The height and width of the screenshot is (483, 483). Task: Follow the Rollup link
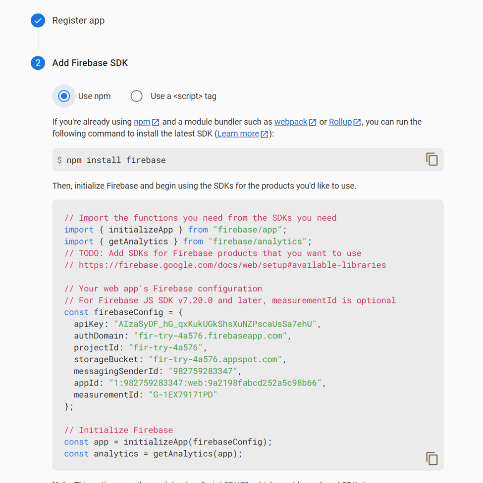pyautogui.click(x=340, y=122)
